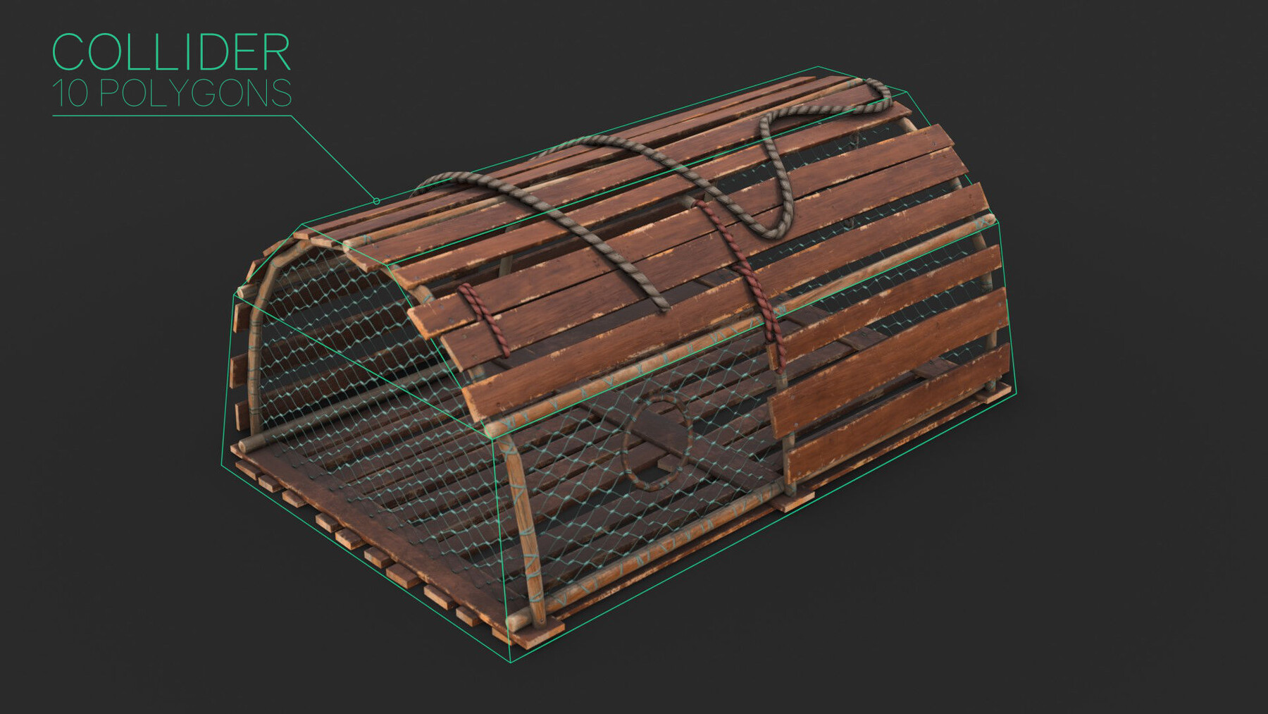Select the annotation leader line endpoint

(x=375, y=200)
